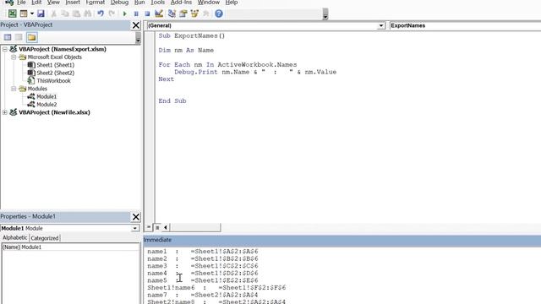Click the code pane horizontal scroll left arrow
Image resolution: width=541 pixels, height=304 pixels.
coord(166,227)
